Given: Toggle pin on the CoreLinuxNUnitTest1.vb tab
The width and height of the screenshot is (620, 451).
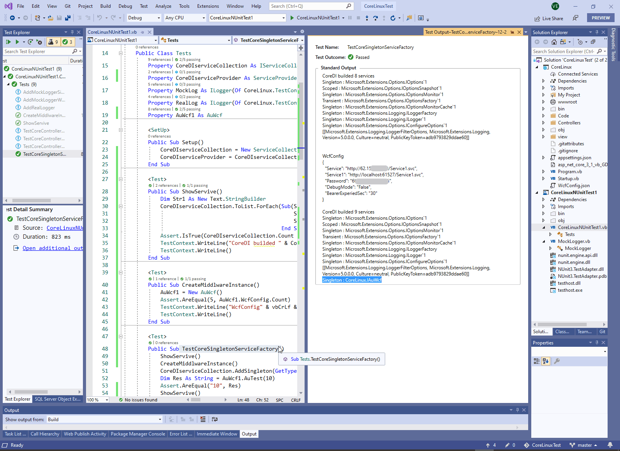Looking at the screenshot, I should coord(143,32).
